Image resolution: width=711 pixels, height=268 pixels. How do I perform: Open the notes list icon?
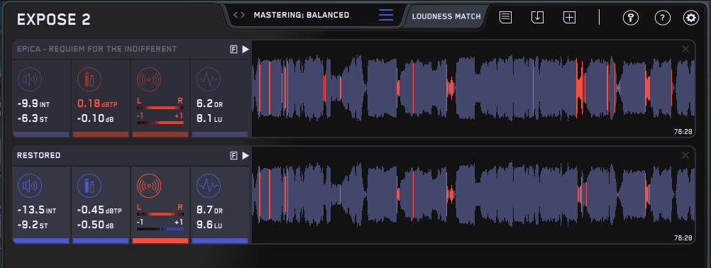coord(506,18)
